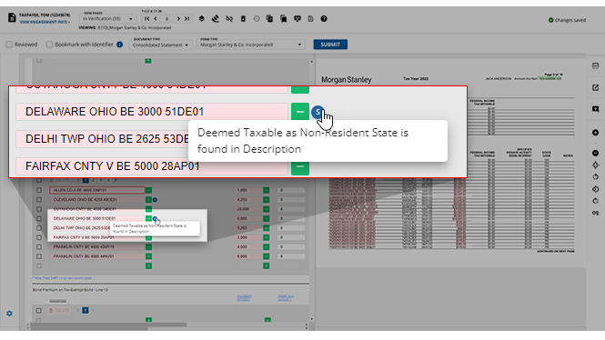605x340 pixels.
Task: Jump to the last page
Action: coord(187,18)
